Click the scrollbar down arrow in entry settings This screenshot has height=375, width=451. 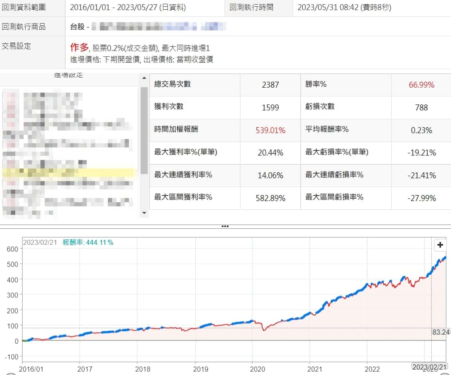pyautogui.click(x=144, y=213)
